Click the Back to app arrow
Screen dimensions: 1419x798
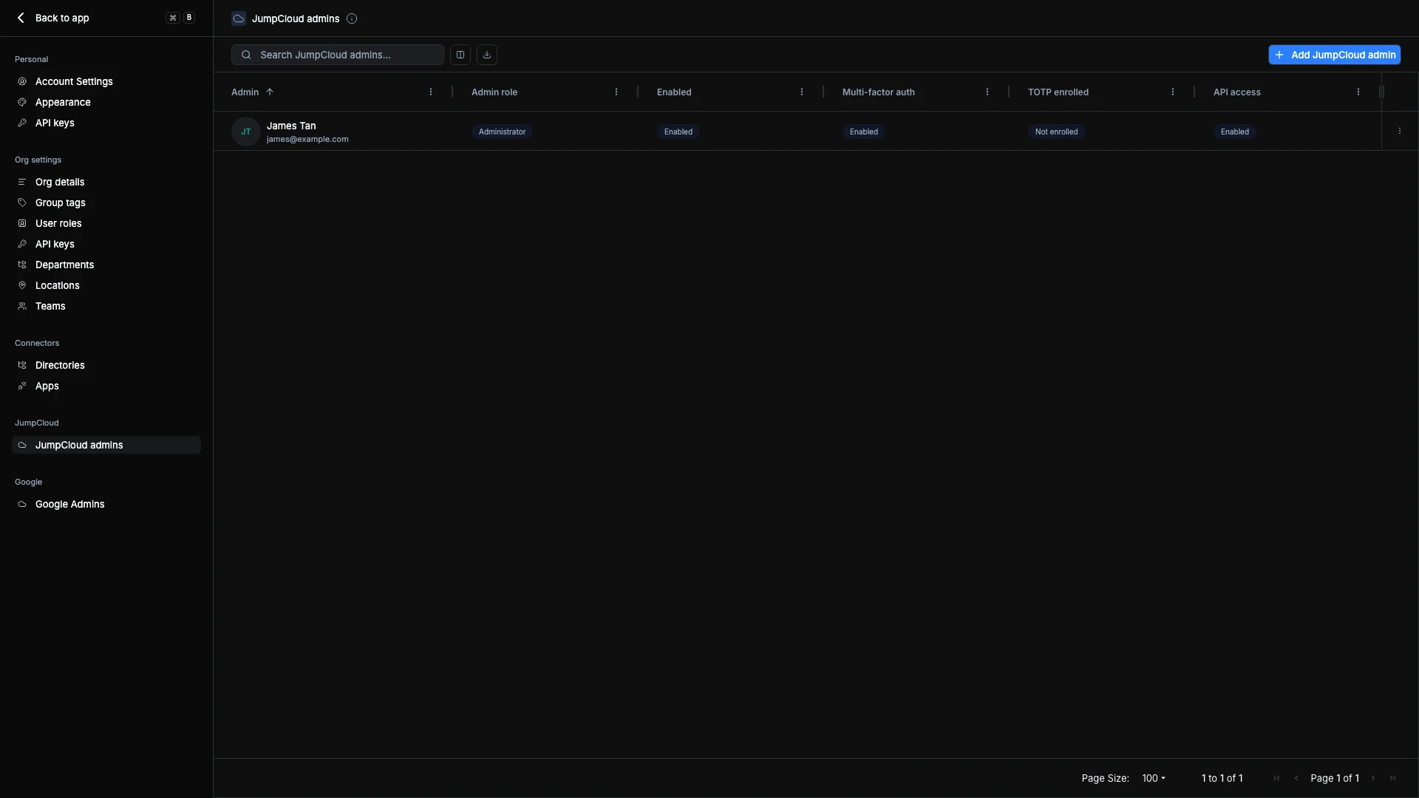pyautogui.click(x=21, y=18)
